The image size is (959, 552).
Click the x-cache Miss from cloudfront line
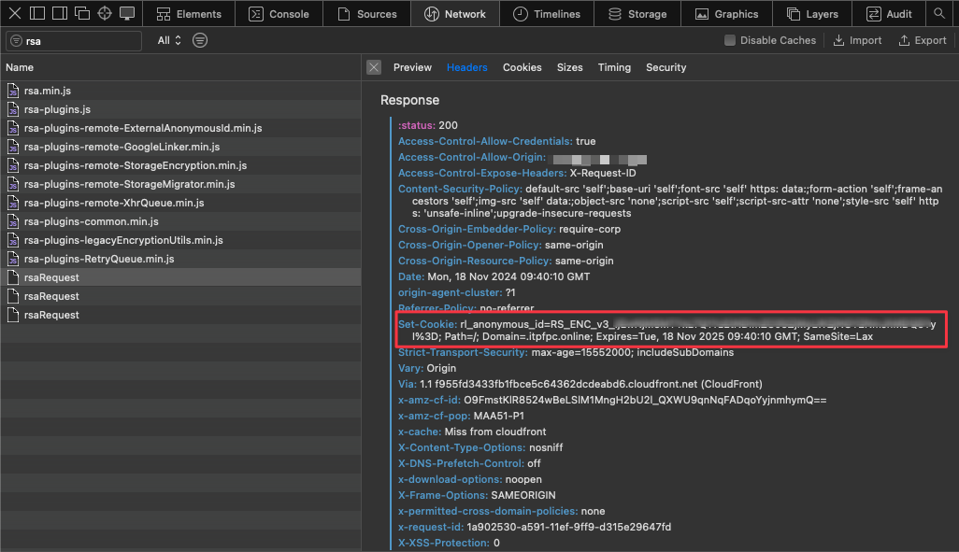[472, 432]
